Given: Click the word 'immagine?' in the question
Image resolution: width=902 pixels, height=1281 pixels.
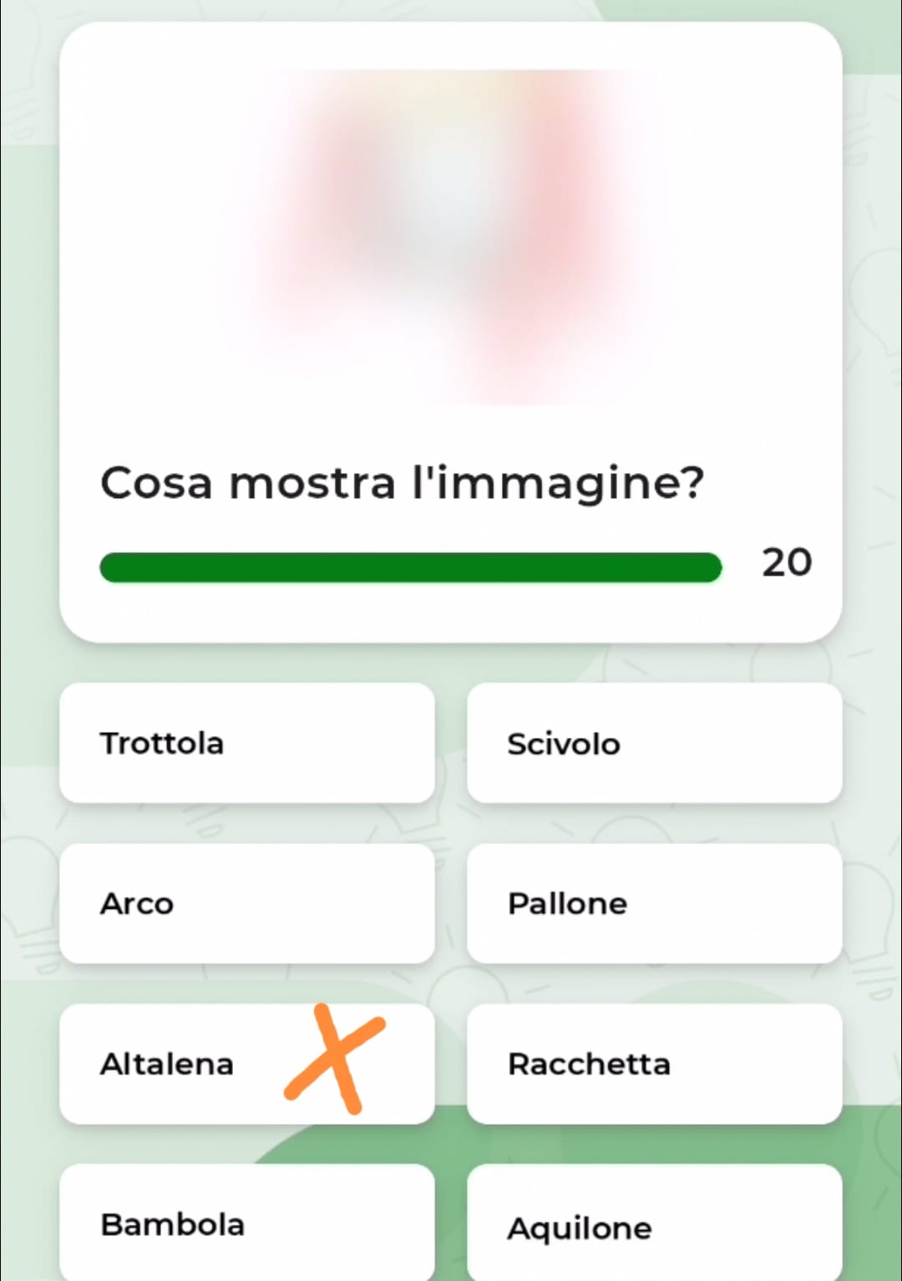Looking at the screenshot, I should (x=570, y=485).
